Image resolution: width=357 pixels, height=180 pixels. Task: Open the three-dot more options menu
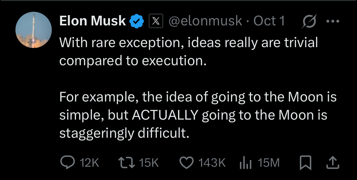pyautogui.click(x=333, y=21)
